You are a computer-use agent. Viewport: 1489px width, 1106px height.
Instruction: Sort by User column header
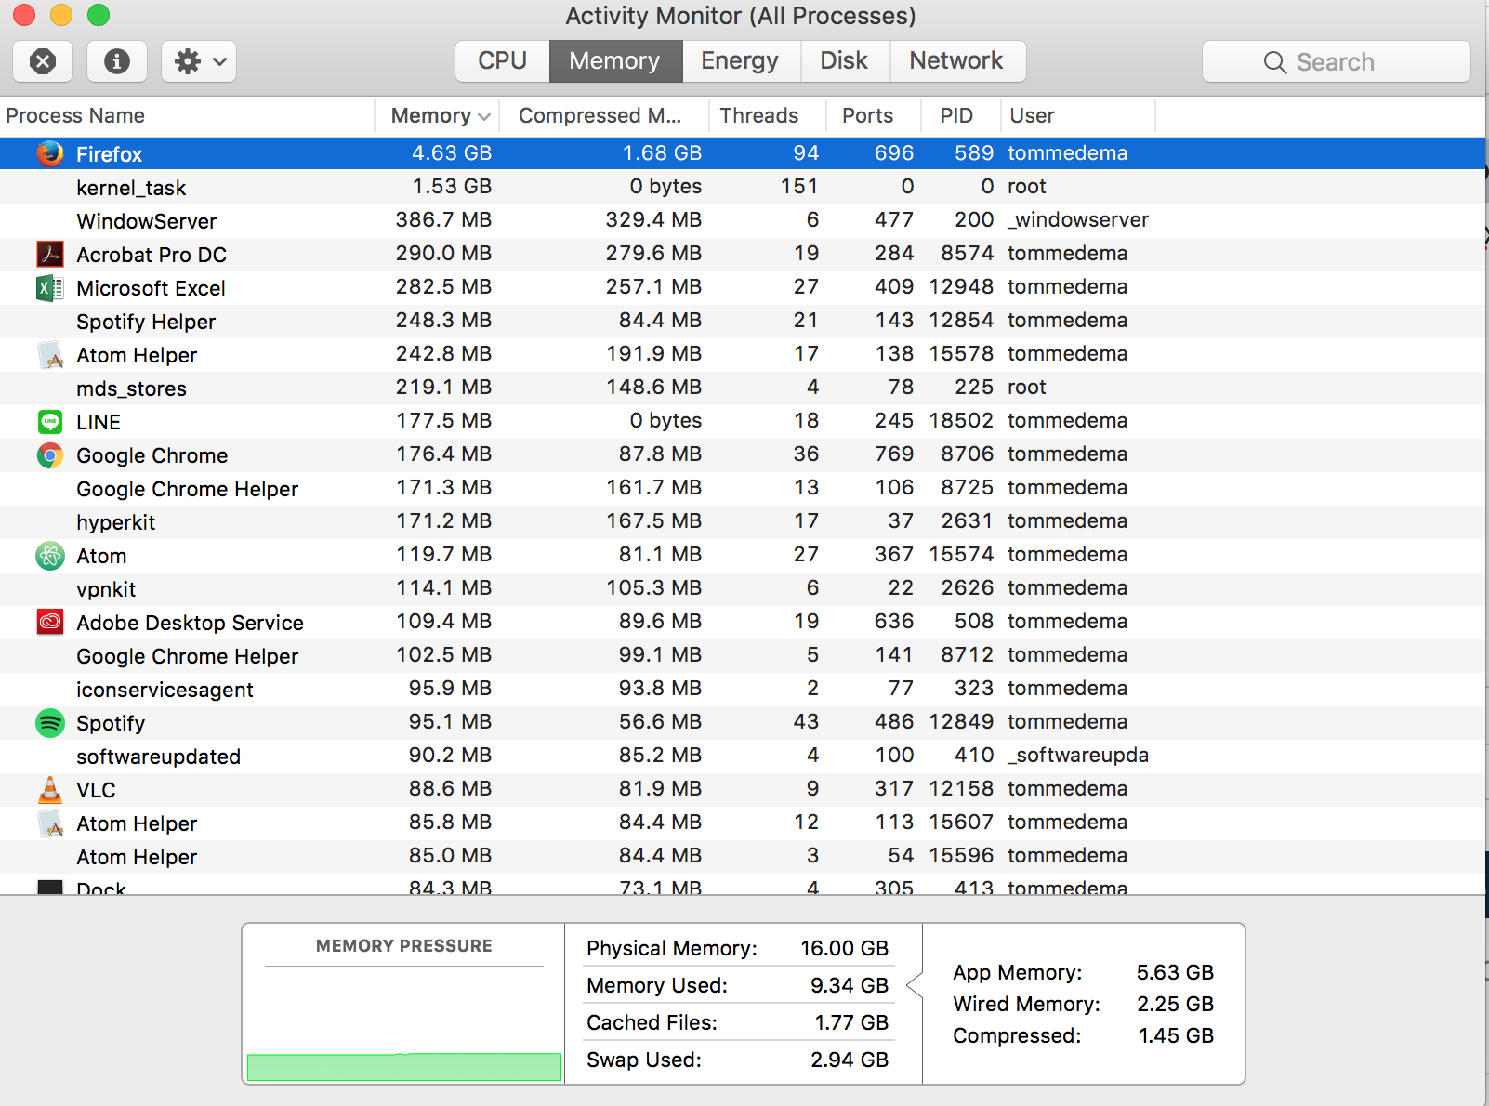tap(1078, 115)
